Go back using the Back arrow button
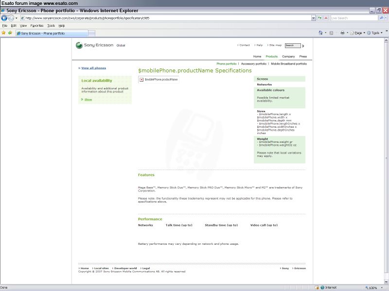Image resolution: width=389 pixels, height=291 pixels. [x=4, y=18]
